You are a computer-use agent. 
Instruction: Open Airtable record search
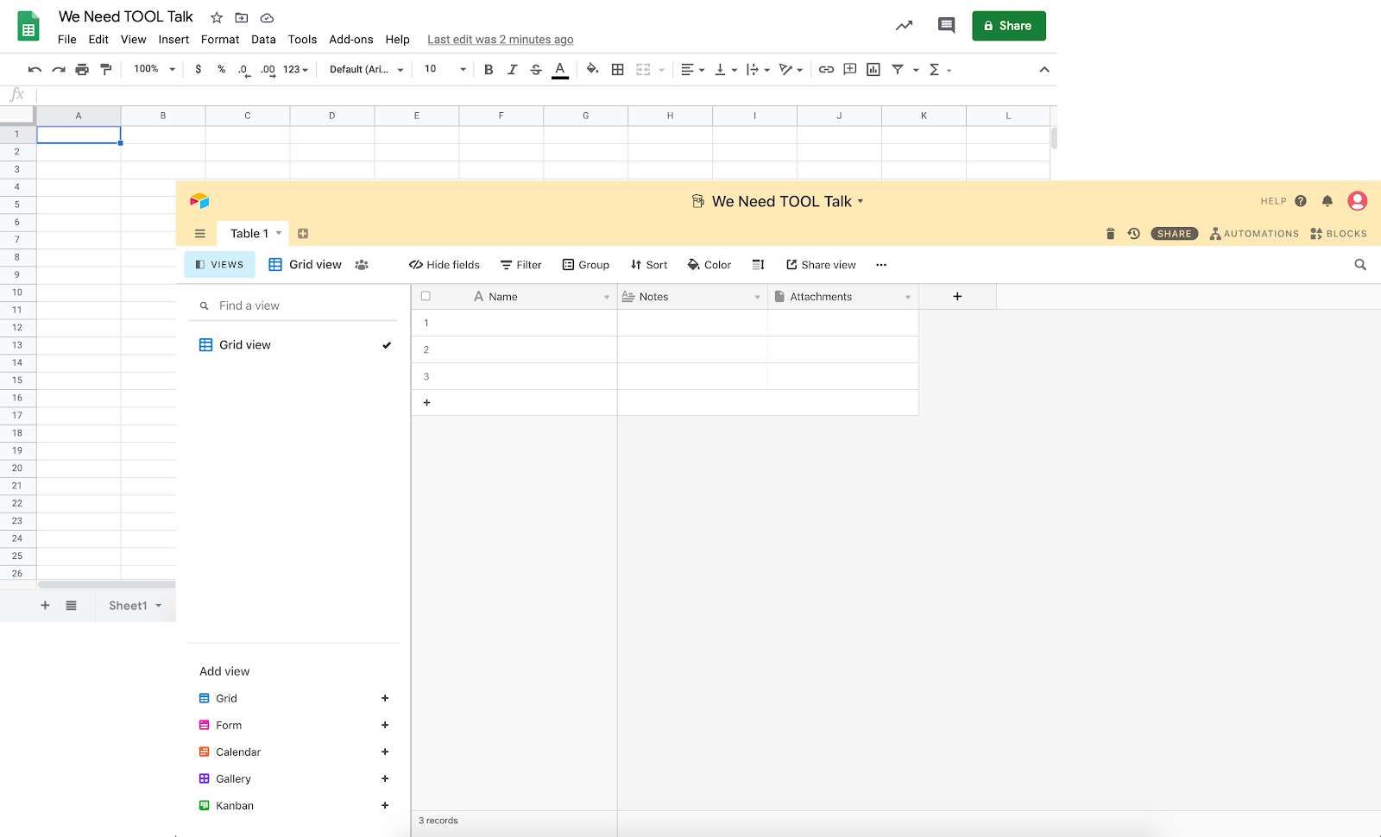[1360, 264]
